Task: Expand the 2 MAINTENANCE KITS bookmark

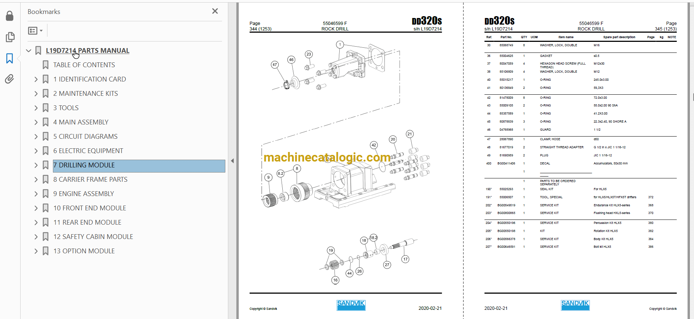Action: pos(36,94)
